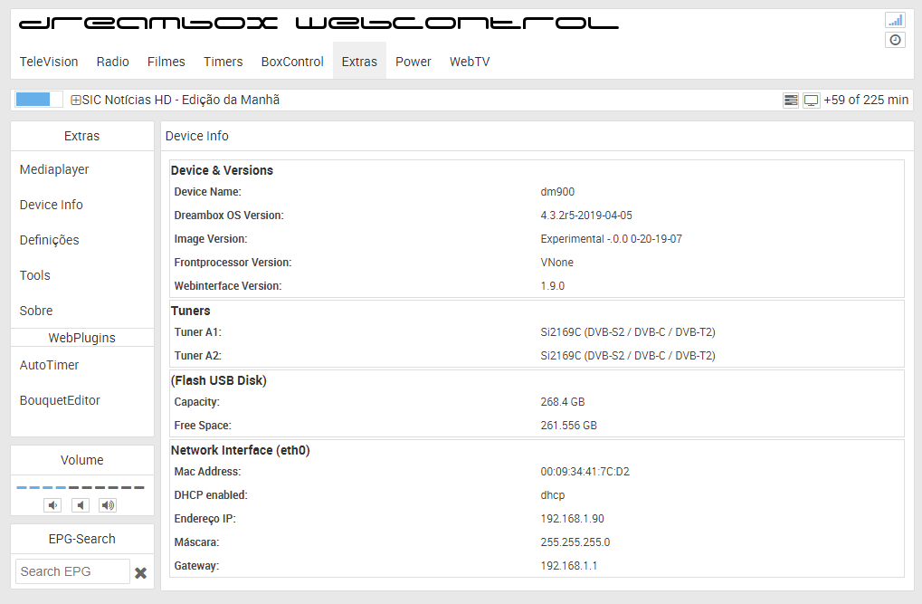
Task: Open Definições in the sidebar
Action: pos(50,240)
